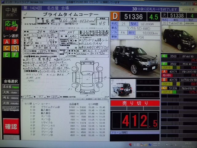Choose lane D button
Image resolution: width=197 pixels, height=148 pixels.
[x=15, y=48]
